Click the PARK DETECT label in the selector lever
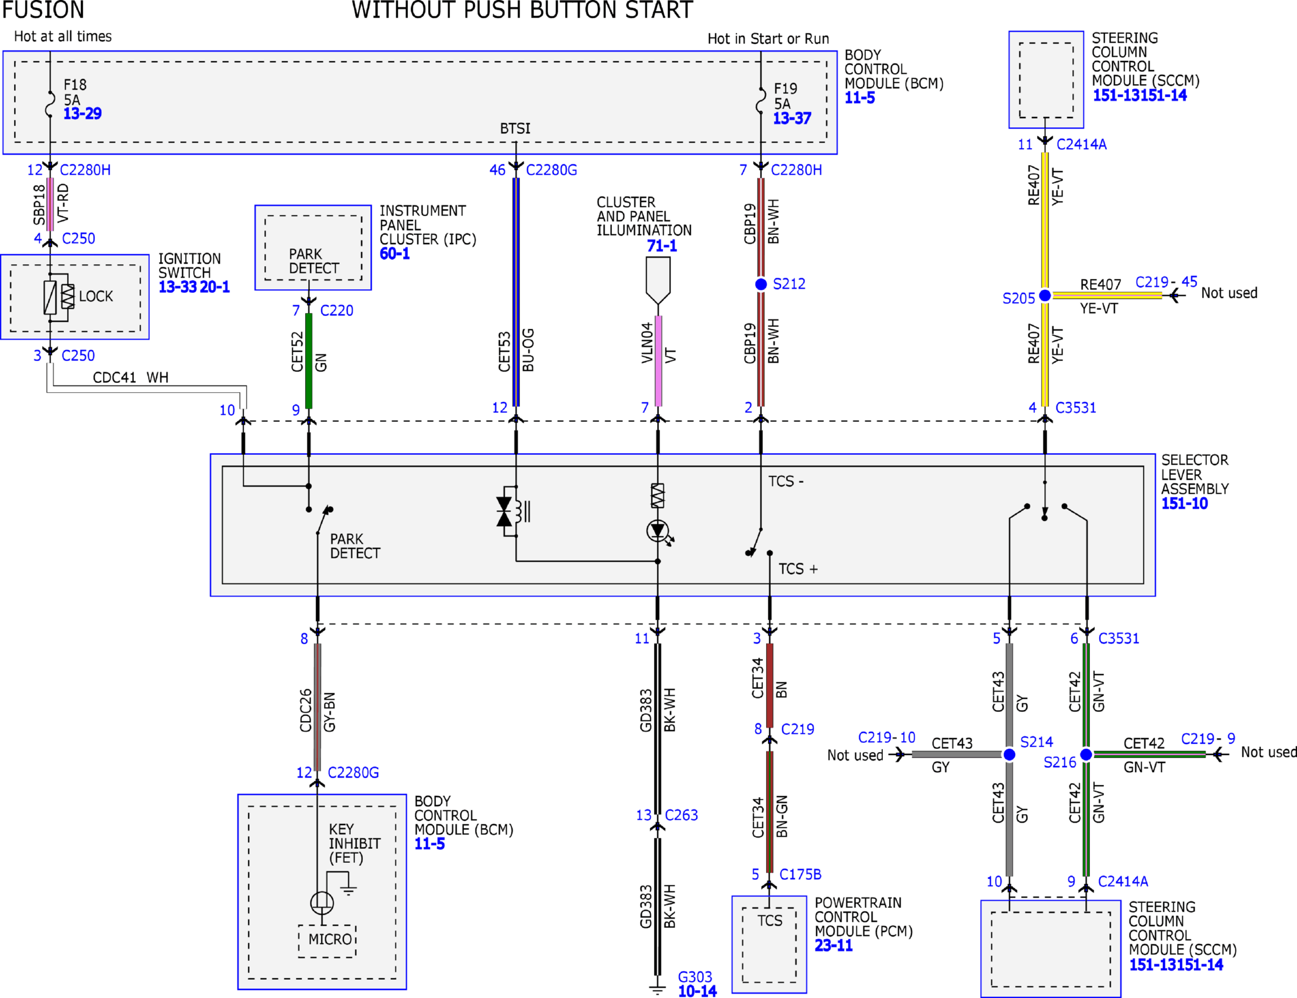This screenshot has width=1297, height=998. 355,546
